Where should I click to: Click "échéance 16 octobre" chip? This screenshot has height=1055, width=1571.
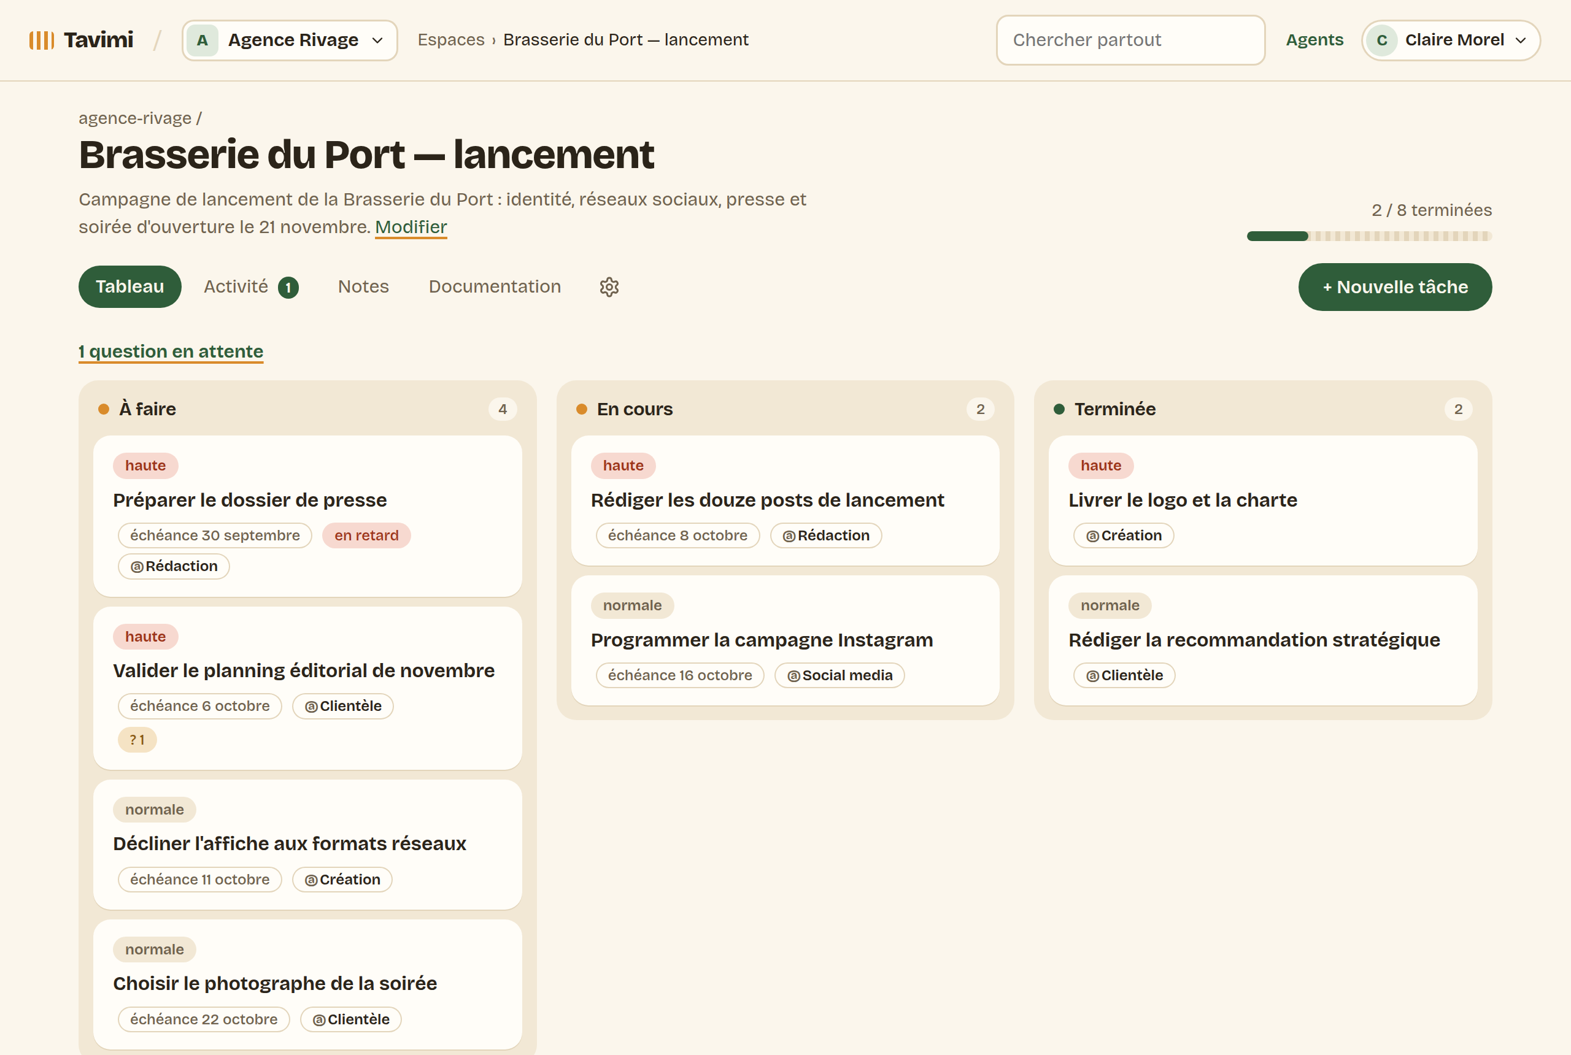pos(680,675)
